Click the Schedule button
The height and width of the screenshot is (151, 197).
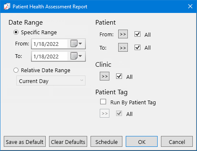(106, 141)
